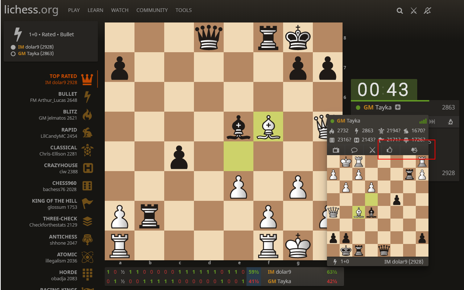Click the white bishop on f5
Screen dimensions: 464x290
pyautogui.click(x=268, y=127)
